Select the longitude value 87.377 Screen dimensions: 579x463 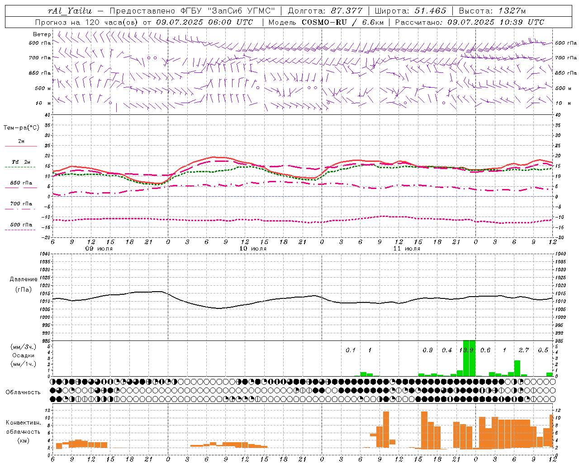[x=347, y=11]
